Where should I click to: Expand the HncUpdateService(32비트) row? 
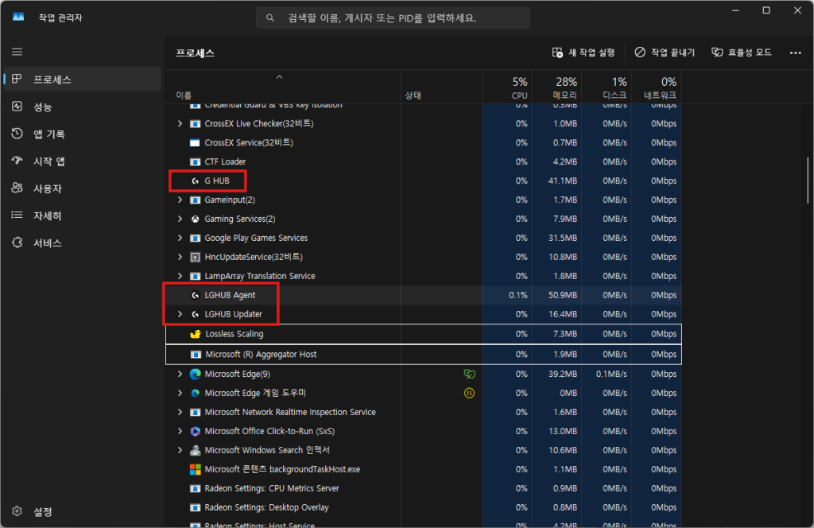click(180, 257)
